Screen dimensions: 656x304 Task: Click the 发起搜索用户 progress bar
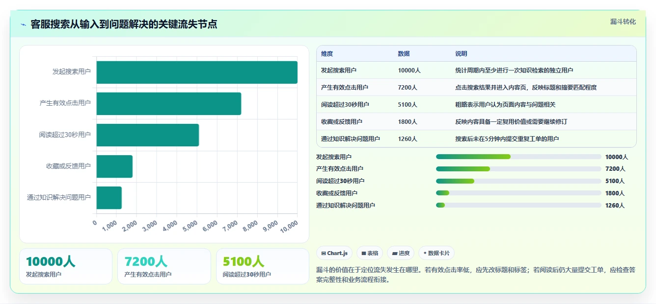pos(519,157)
